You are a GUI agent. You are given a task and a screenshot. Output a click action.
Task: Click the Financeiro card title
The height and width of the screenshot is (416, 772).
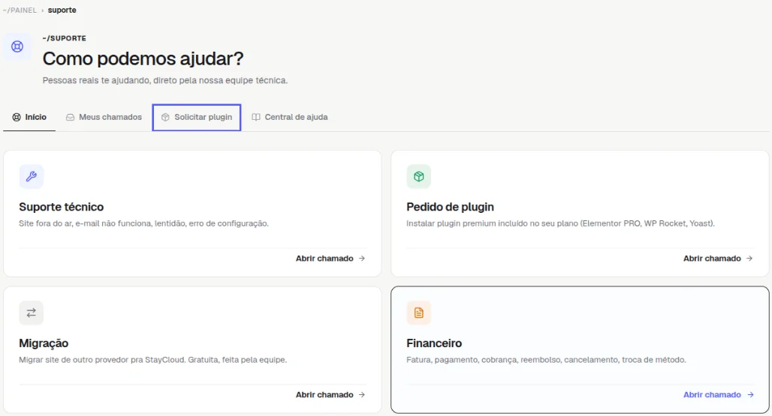(x=434, y=343)
